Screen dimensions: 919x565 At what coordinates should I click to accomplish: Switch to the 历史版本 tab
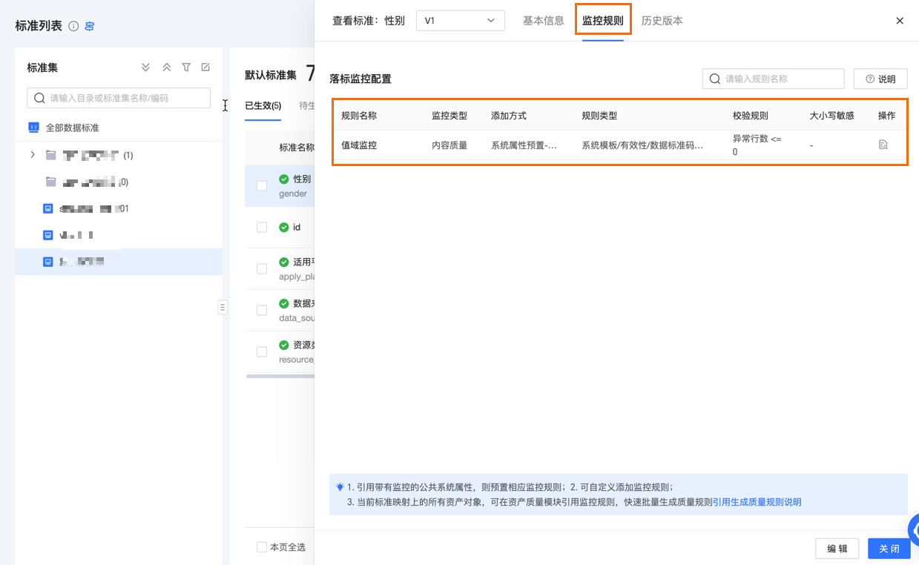coord(662,21)
